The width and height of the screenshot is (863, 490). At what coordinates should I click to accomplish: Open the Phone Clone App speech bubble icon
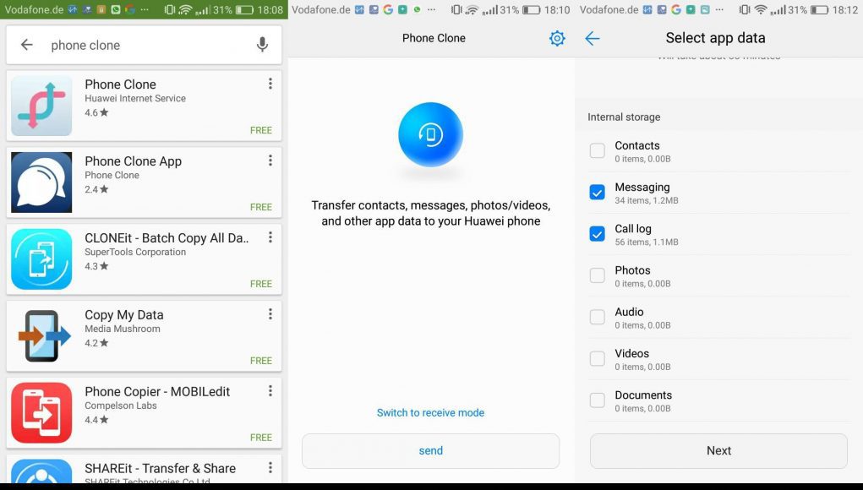pos(41,182)
